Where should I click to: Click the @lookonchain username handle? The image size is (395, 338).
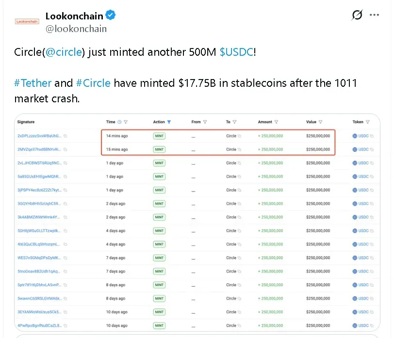coord(76,29)
